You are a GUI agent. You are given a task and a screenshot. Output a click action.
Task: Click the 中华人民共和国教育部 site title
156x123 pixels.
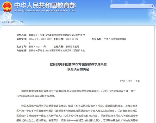45,5
